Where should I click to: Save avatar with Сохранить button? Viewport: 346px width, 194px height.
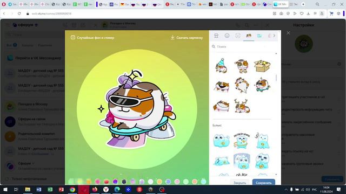(x=263, y=182)
